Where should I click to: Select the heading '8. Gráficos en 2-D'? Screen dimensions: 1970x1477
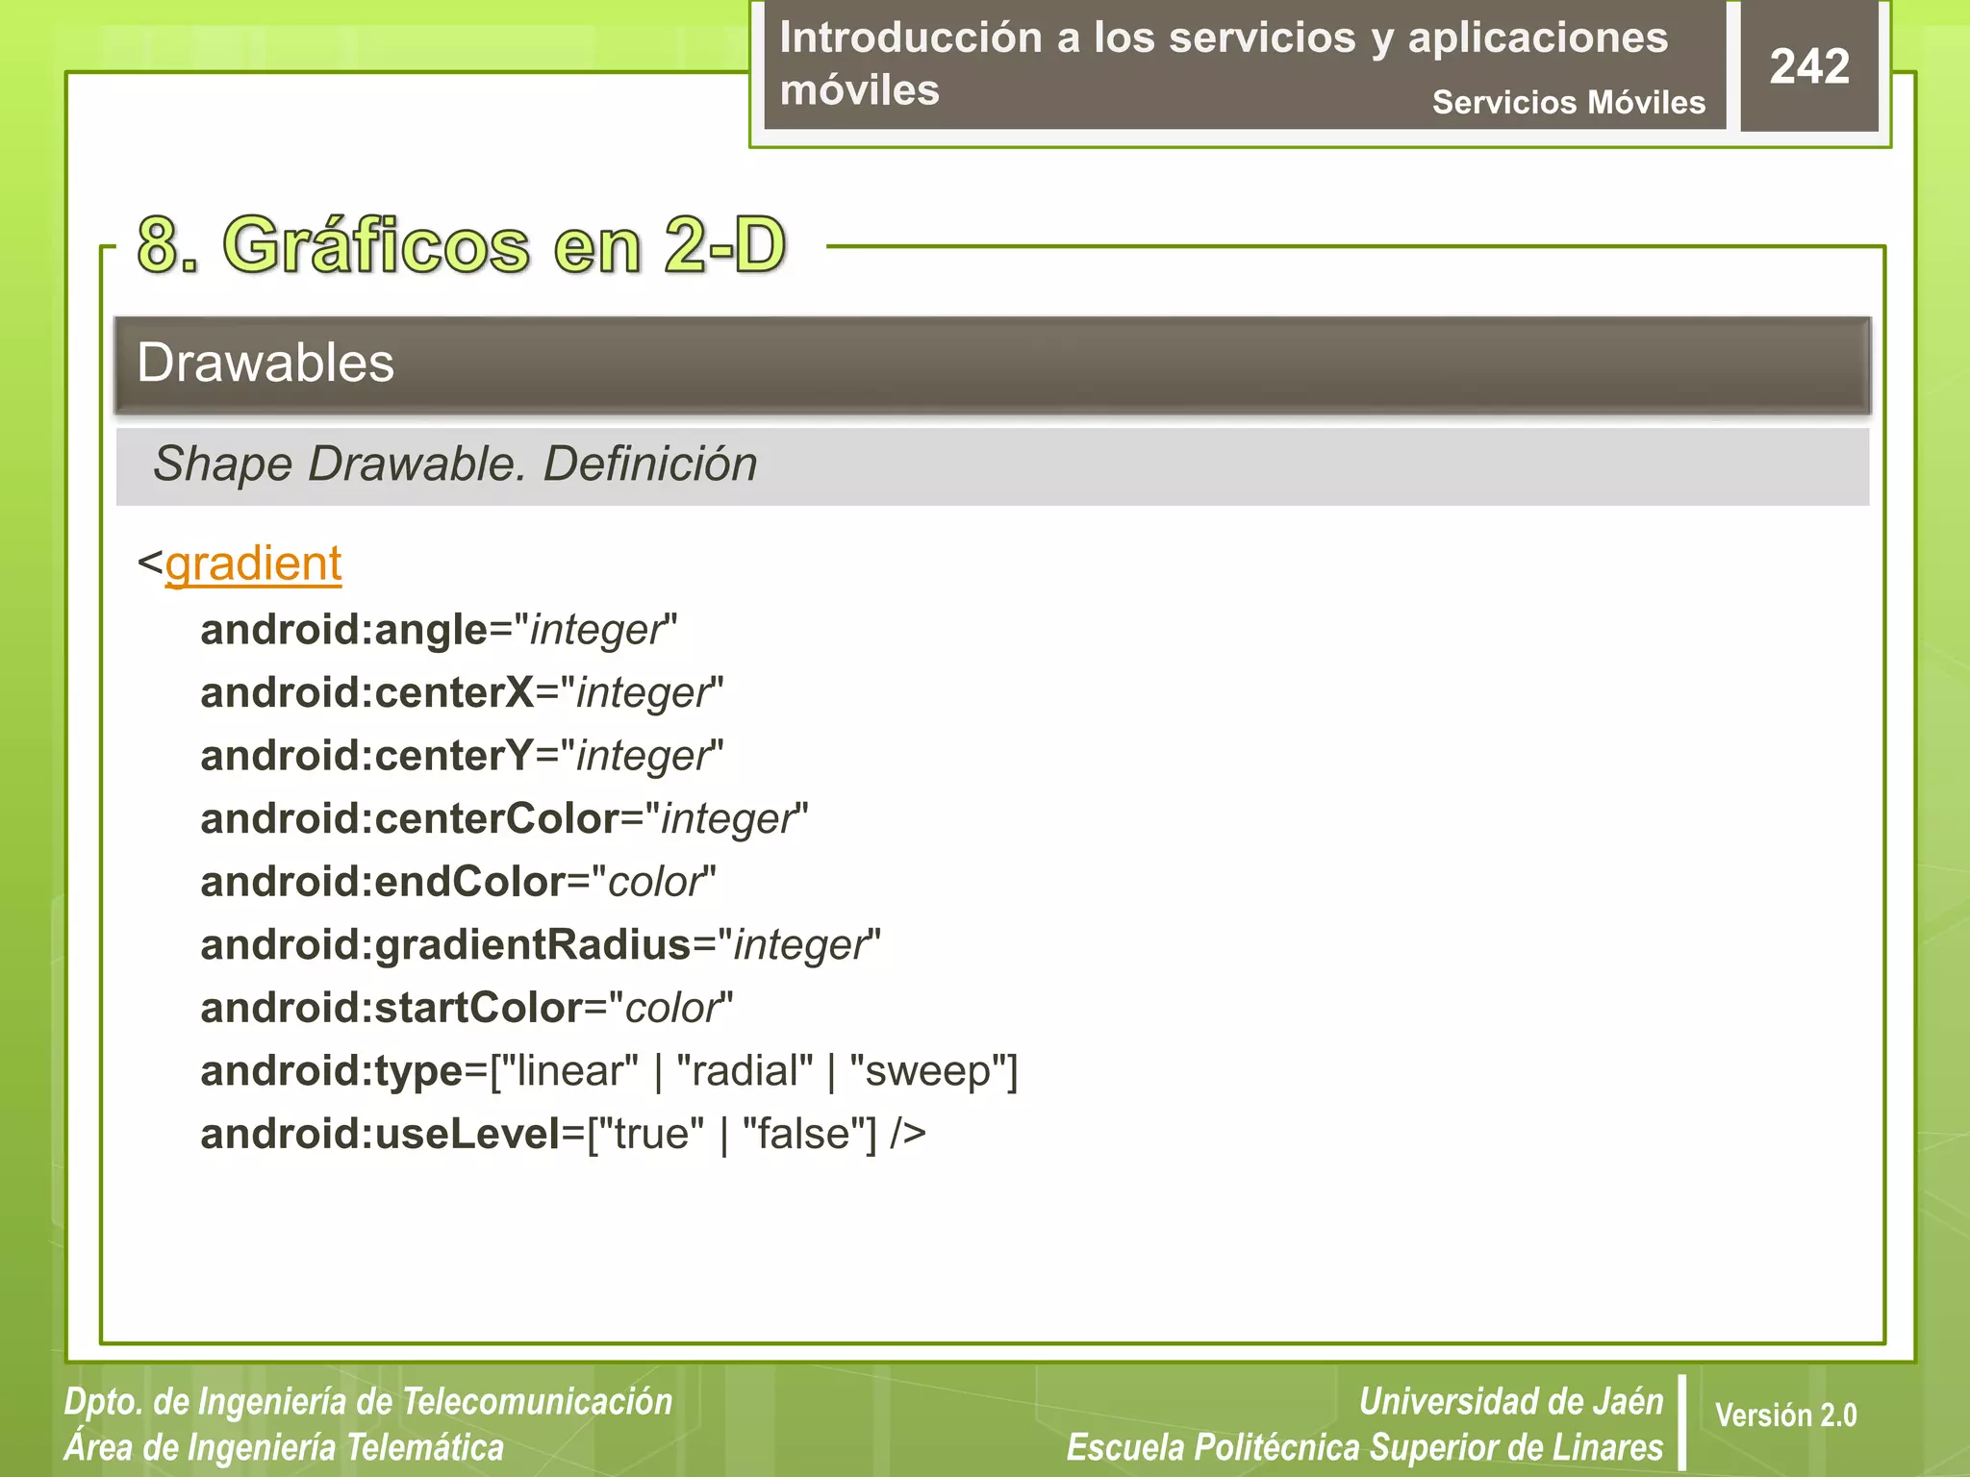462,245
